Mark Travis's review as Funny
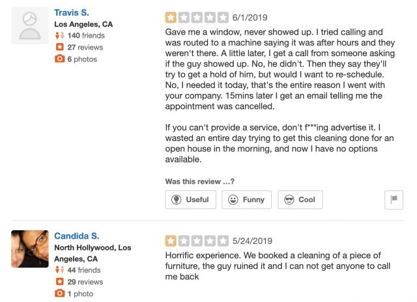Screen dimensions: 417x302 (x=246, y=200)
